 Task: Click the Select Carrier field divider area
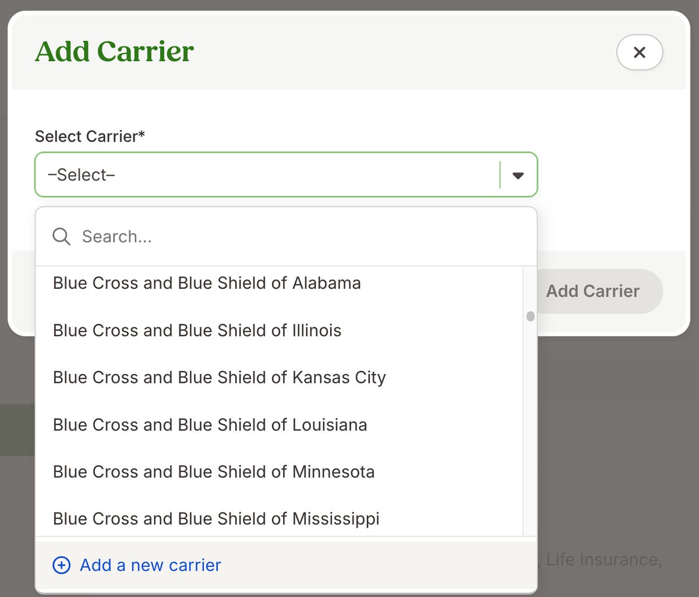[x=499, y=174]
